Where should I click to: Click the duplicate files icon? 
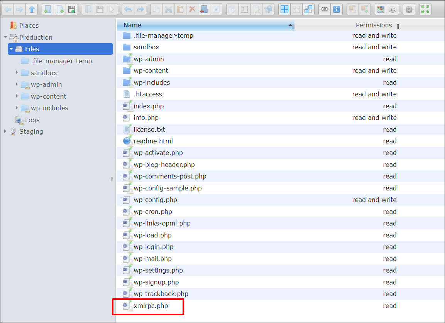[x=232, y=10]
